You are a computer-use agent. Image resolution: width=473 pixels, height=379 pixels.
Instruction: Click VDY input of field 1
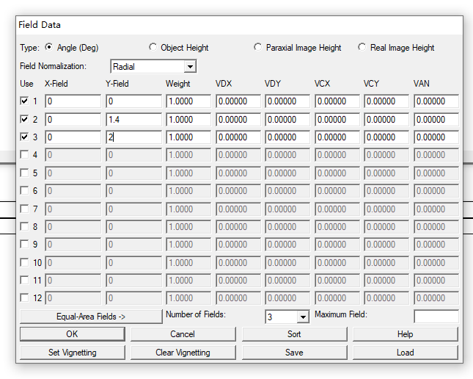point(287,101)
